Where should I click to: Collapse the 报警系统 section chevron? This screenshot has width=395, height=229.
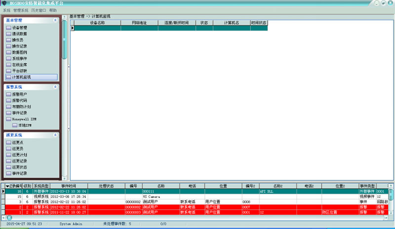(x=55, y=87)
